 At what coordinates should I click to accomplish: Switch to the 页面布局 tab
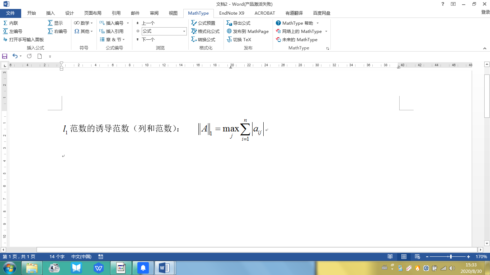(93, 13)
